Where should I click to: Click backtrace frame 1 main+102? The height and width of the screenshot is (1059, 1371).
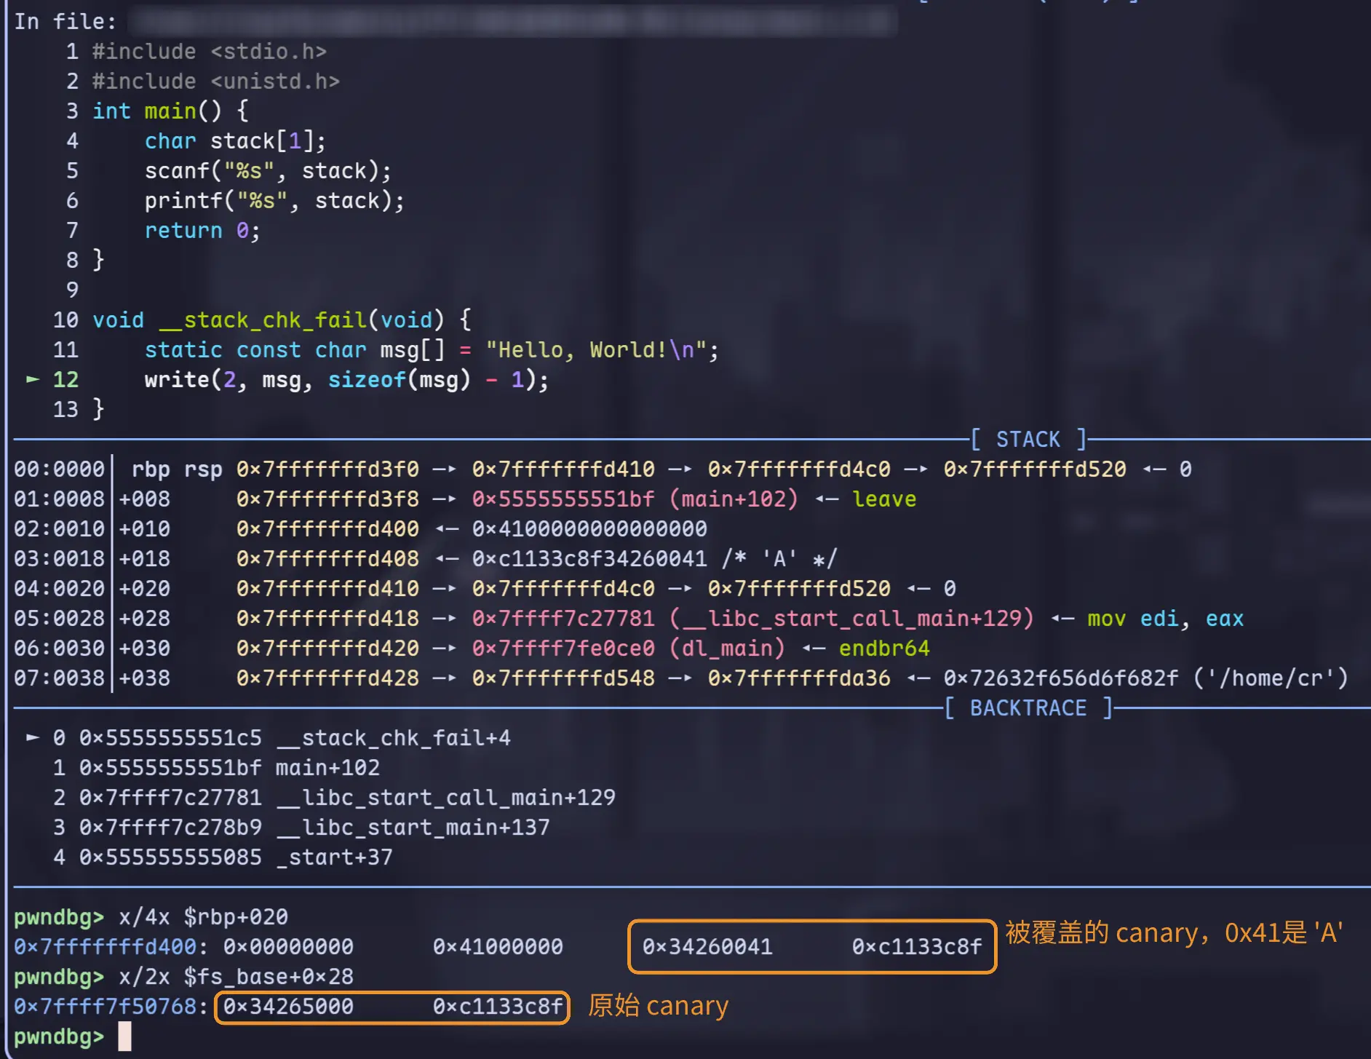(216, 768)
